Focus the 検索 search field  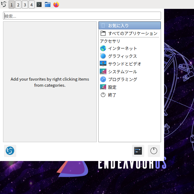(x=82, y=16)
